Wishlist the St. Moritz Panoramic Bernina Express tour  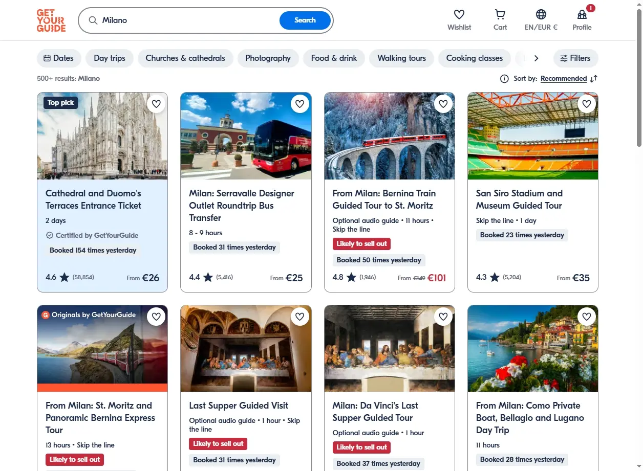[x=157, y=317]
